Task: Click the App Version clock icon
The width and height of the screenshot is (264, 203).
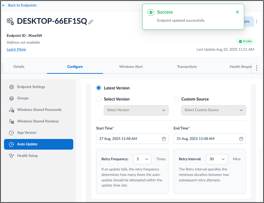Action: (11, 133)
